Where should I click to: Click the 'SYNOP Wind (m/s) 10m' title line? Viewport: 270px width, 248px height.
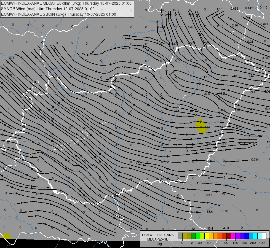pyautogui.click(x=48, y=9)
